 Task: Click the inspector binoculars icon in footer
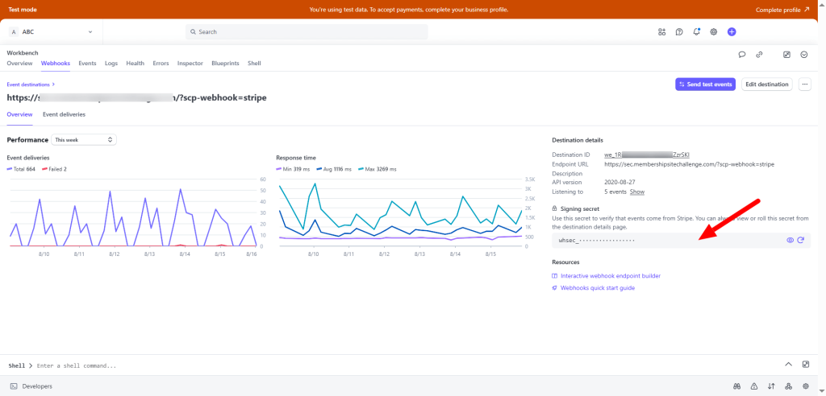(736, 386)
